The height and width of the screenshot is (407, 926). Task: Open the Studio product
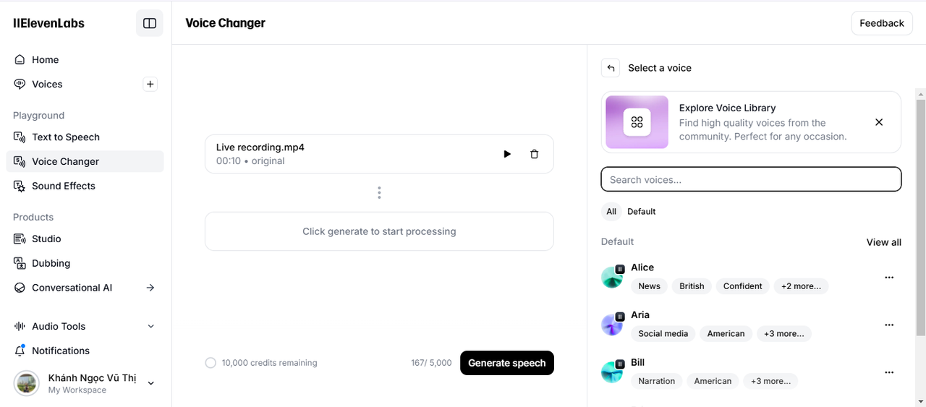[85, 239]
